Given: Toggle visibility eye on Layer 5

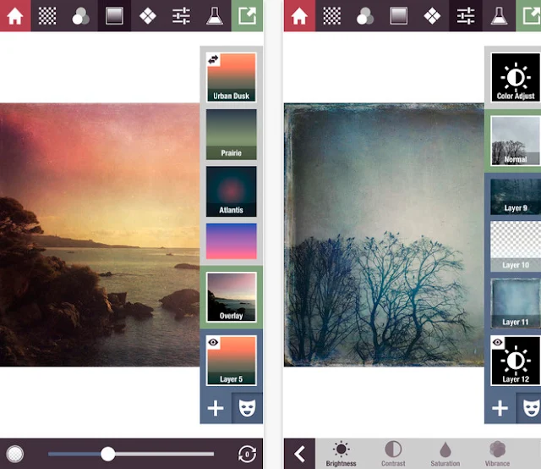Looking at the screenshot, I should 213,342.
